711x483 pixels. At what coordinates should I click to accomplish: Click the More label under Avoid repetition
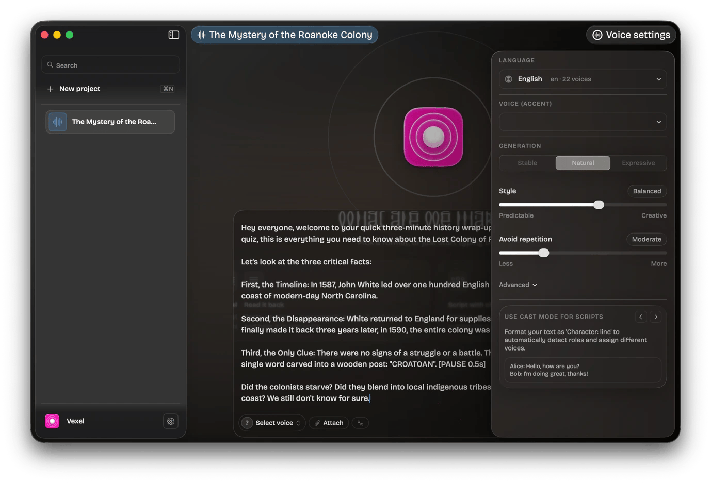click(659, 263)
